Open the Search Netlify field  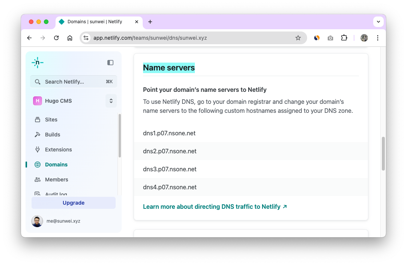[x=74, y=82]
